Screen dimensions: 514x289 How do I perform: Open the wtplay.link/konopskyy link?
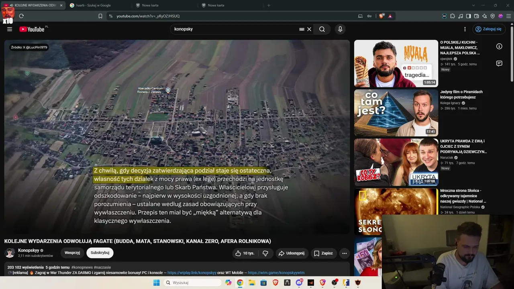[x=192, y=273]
